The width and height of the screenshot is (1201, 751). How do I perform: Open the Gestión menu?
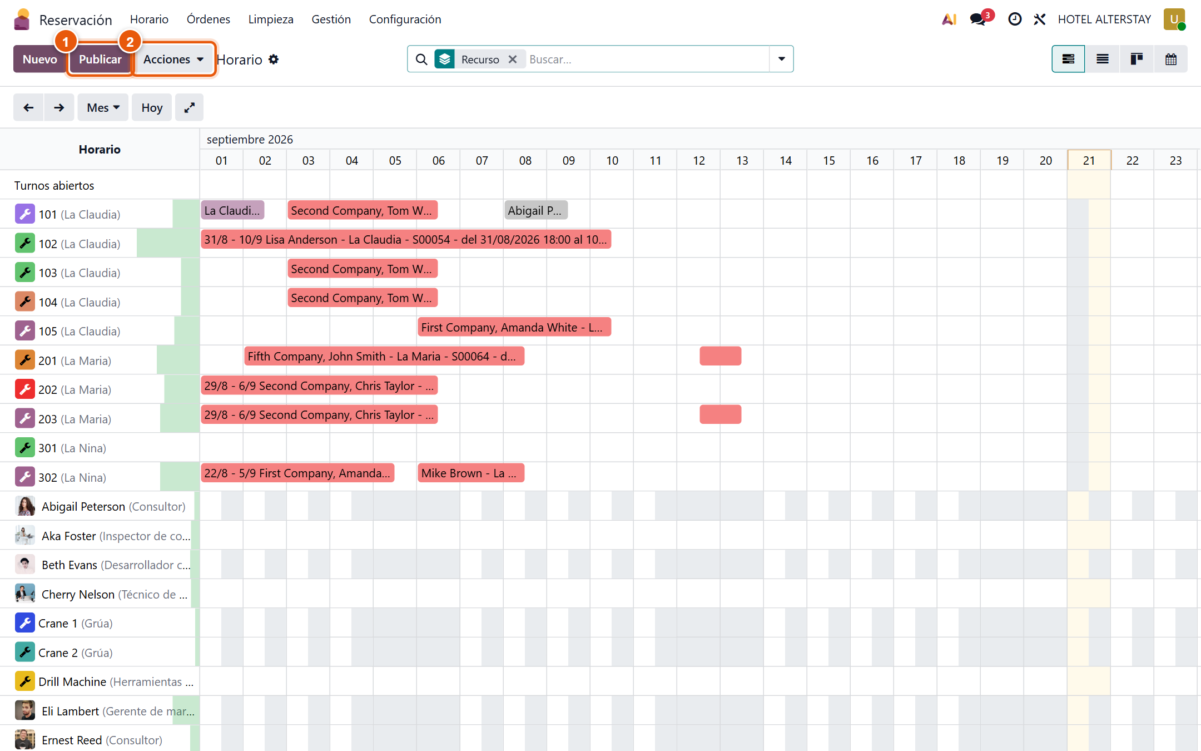(x=331, y=19)
